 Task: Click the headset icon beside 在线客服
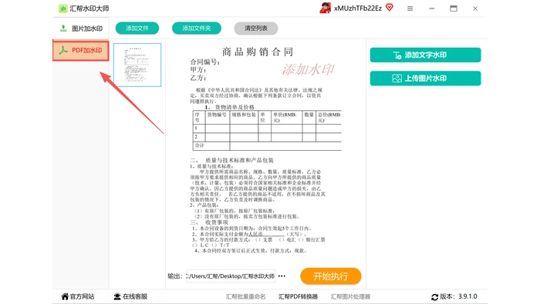coord(117,296)
